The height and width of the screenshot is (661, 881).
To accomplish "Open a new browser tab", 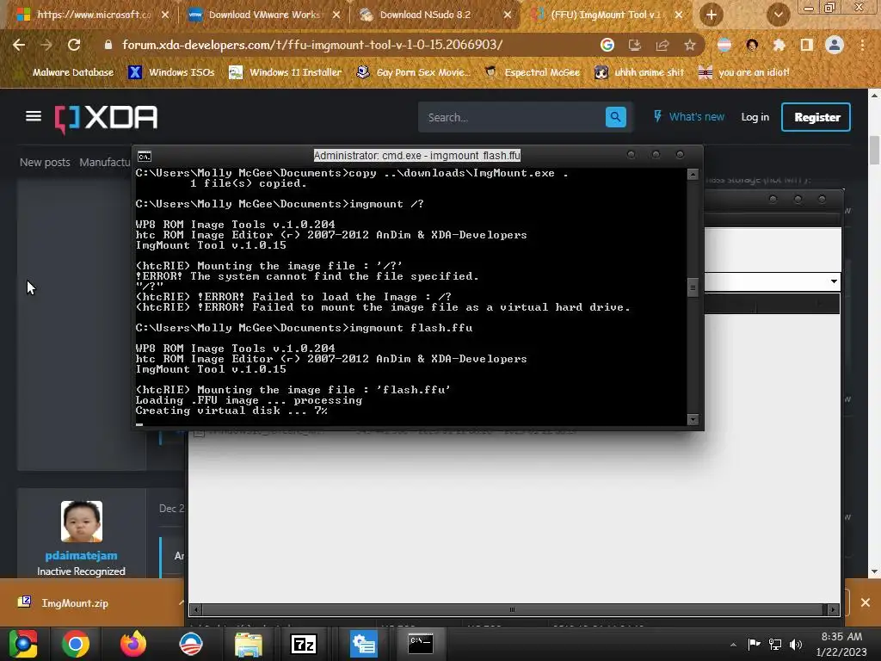I will 712,15.
